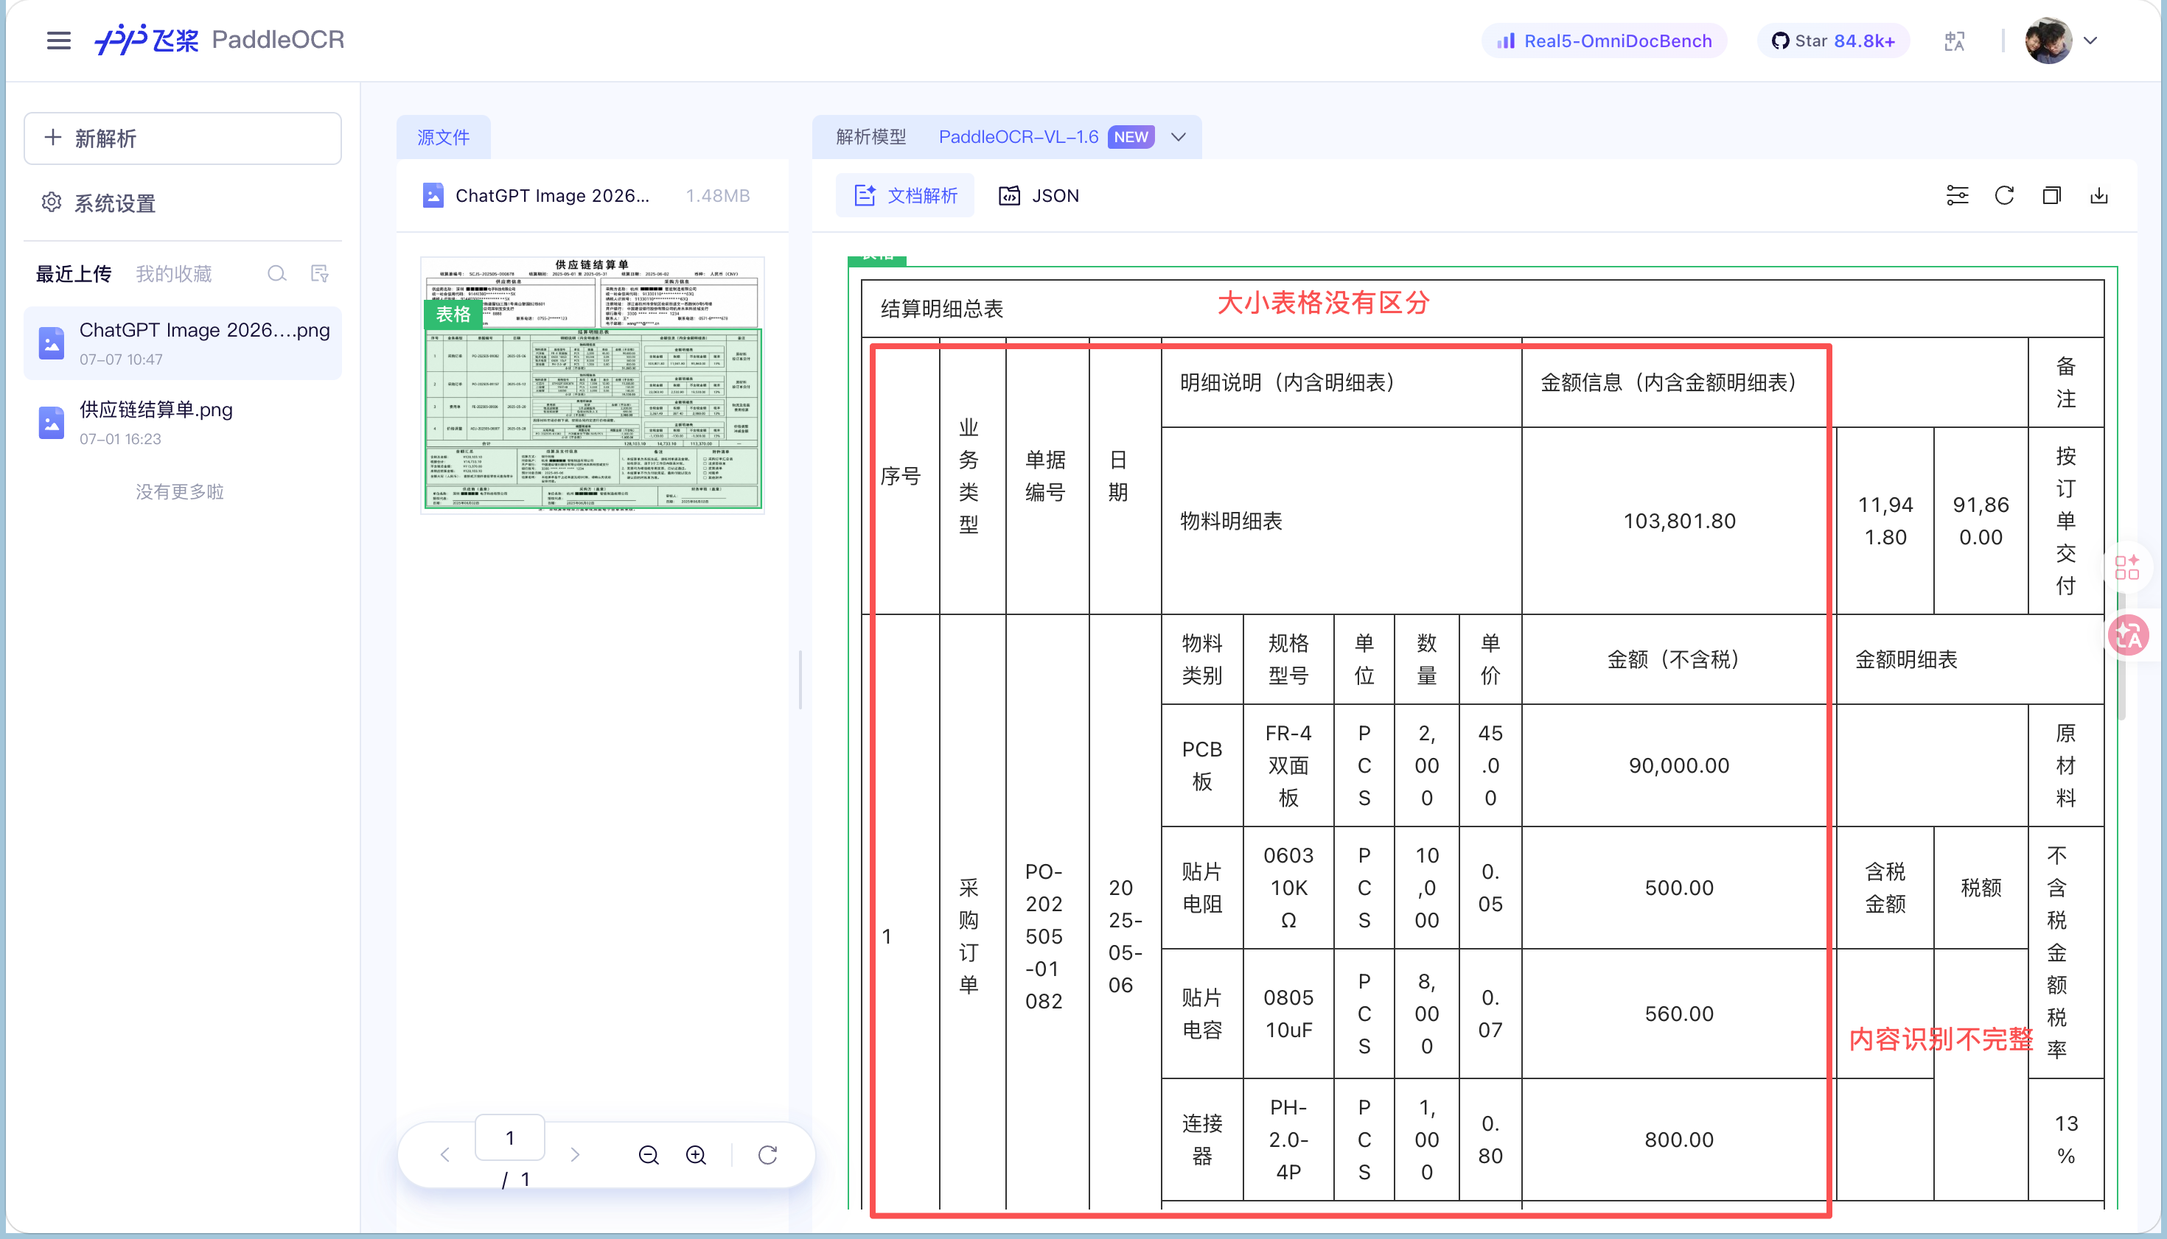Click the 0805 10uF cell
The width and height of the screenshot is (2167, 1239).
(x=1288, y=1014)
